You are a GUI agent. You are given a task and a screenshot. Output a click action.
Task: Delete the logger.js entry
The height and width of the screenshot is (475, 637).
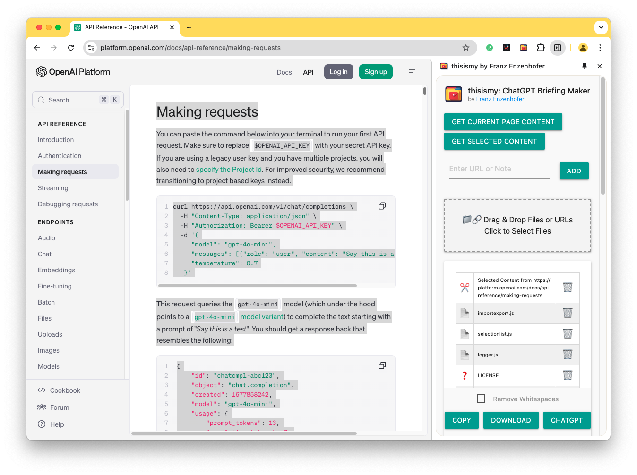[x=568, y=355]
